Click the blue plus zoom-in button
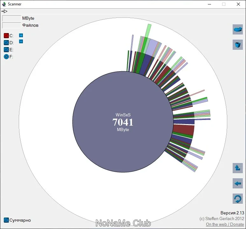 point(21,35)
